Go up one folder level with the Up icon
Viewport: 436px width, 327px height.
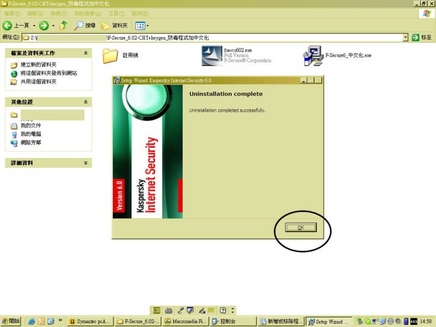(63, 26)
